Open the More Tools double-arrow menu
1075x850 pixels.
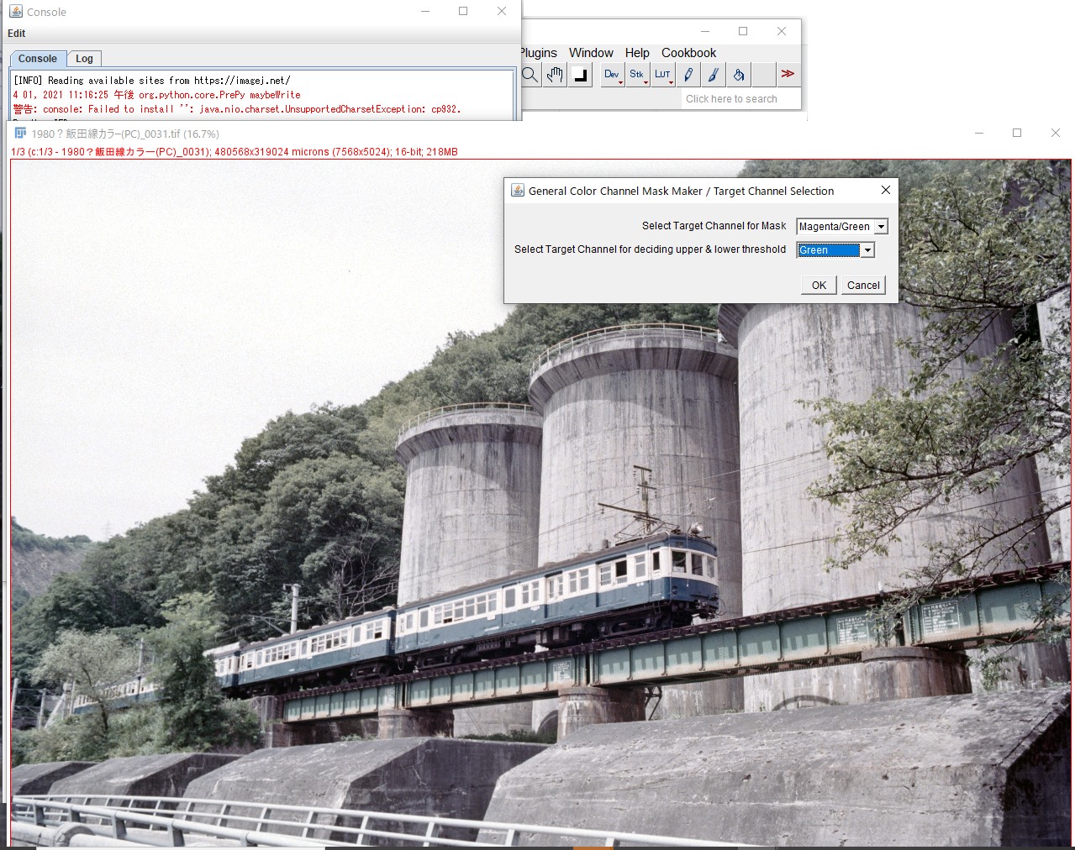click(788, 75)
